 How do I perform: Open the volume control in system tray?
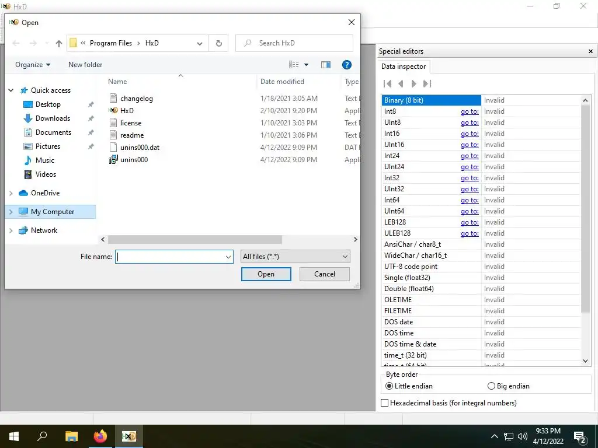(523, 436)
